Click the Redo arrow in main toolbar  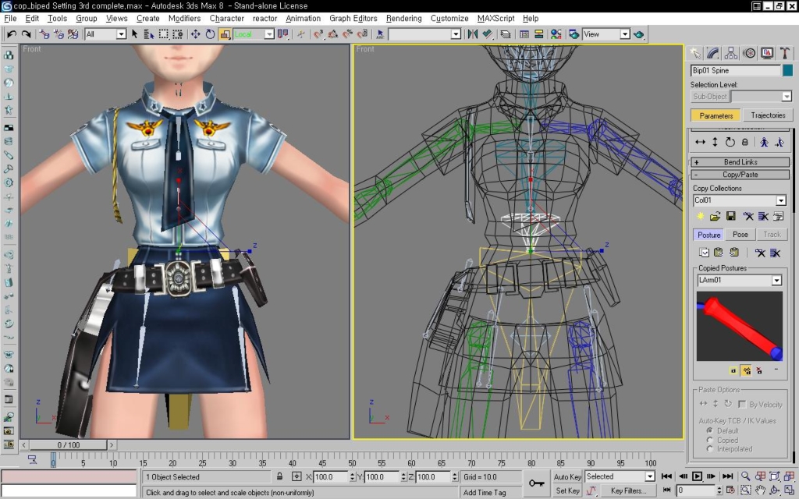tap(26, 34)
